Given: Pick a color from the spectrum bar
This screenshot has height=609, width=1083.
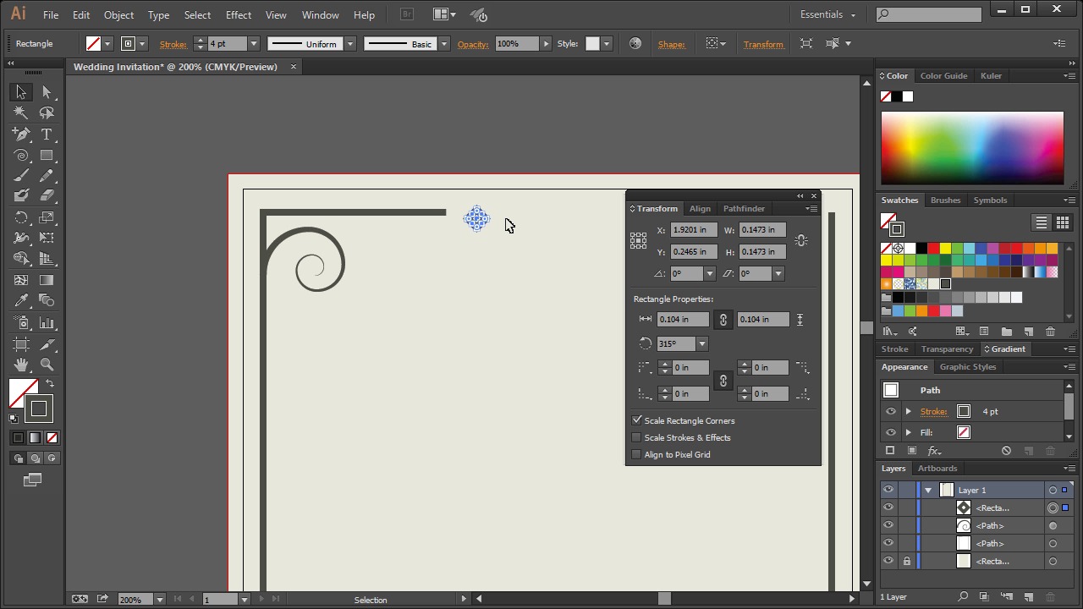Looking at the screenshot, I should tap(971, 148).
